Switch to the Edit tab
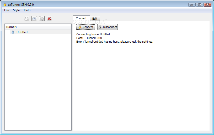Viewport: 214px width, 135px height. [95, 19]
